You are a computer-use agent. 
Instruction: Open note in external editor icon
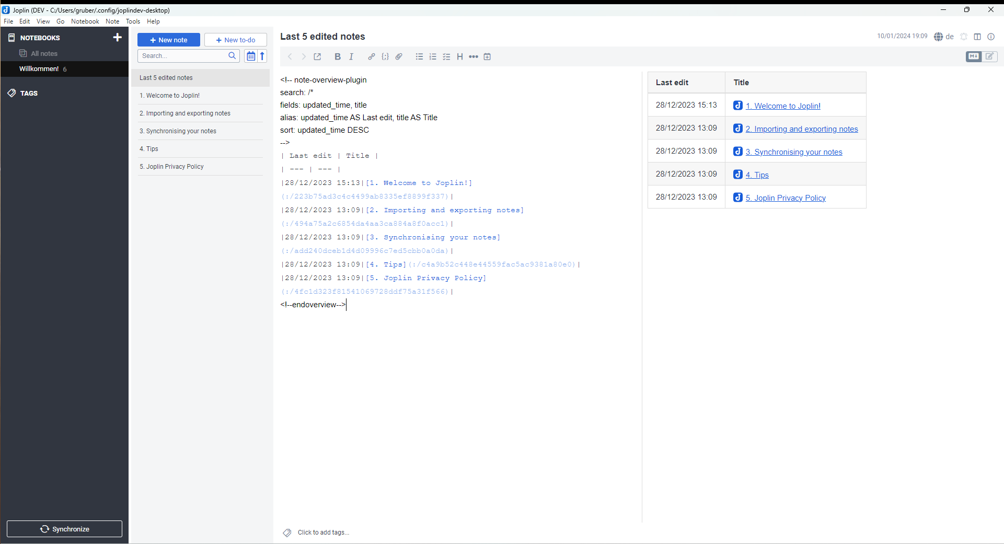click(x=317, y=56)
